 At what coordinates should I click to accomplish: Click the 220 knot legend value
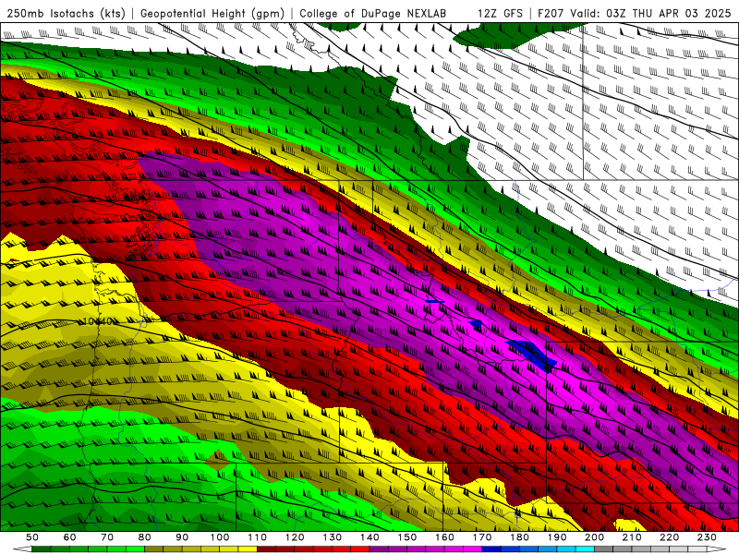(669, 537)
